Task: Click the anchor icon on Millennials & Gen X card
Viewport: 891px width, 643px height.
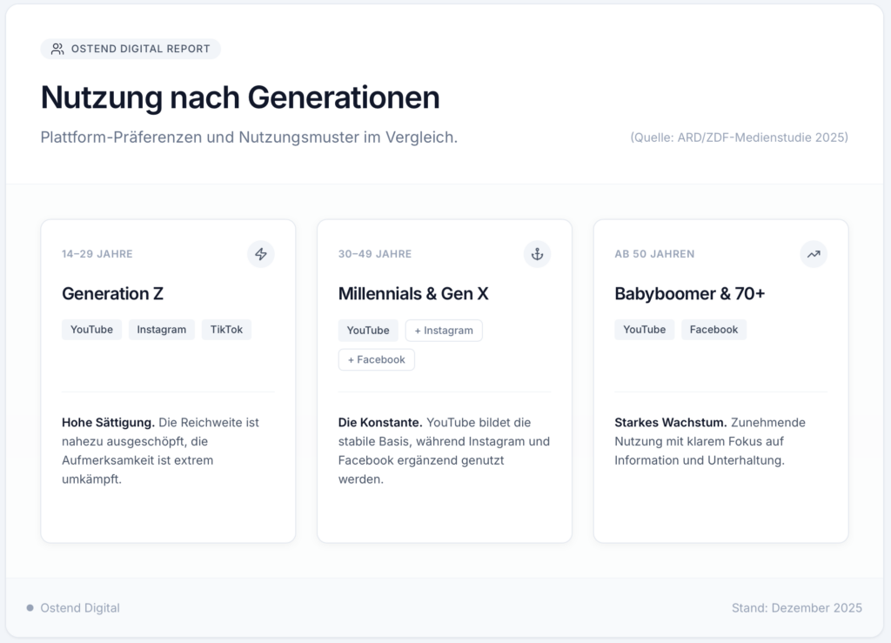Action: click(x=537, y=254)
